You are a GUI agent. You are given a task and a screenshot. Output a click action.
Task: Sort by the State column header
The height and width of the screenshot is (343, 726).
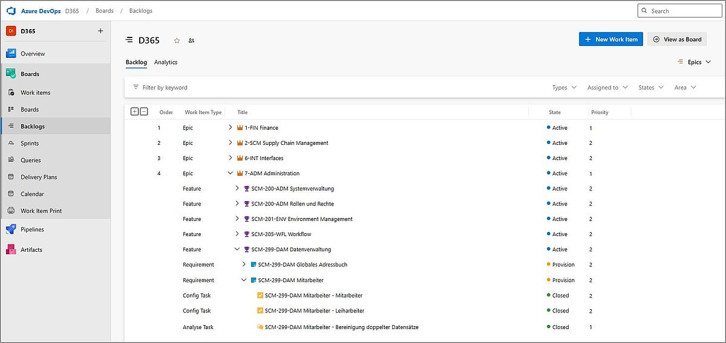(x=555, y=112)
